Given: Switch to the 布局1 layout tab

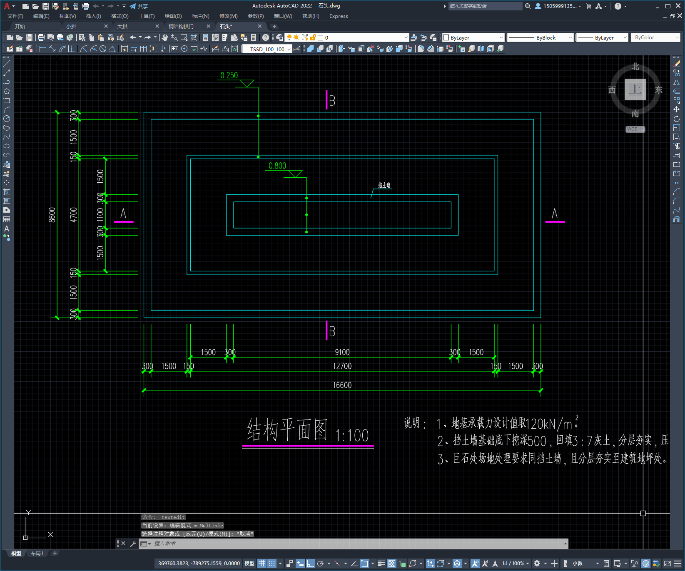Looking at the screenshot, I should pos(37,553).
